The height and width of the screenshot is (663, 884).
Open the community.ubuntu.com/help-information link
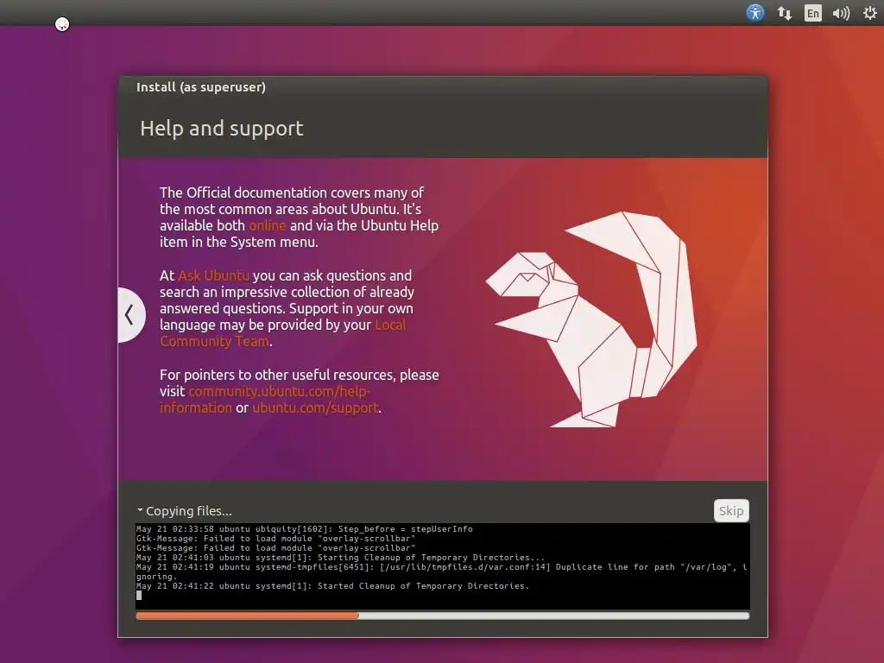pyautogui.click(x=265, y=399)
